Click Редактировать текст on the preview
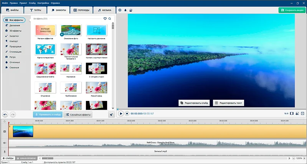The width and height of the screenshot is (307, 164). [x=228, y=103]
